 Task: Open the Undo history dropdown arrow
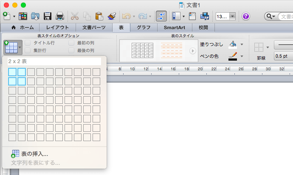pyautogui.click(x=134, y=17)
